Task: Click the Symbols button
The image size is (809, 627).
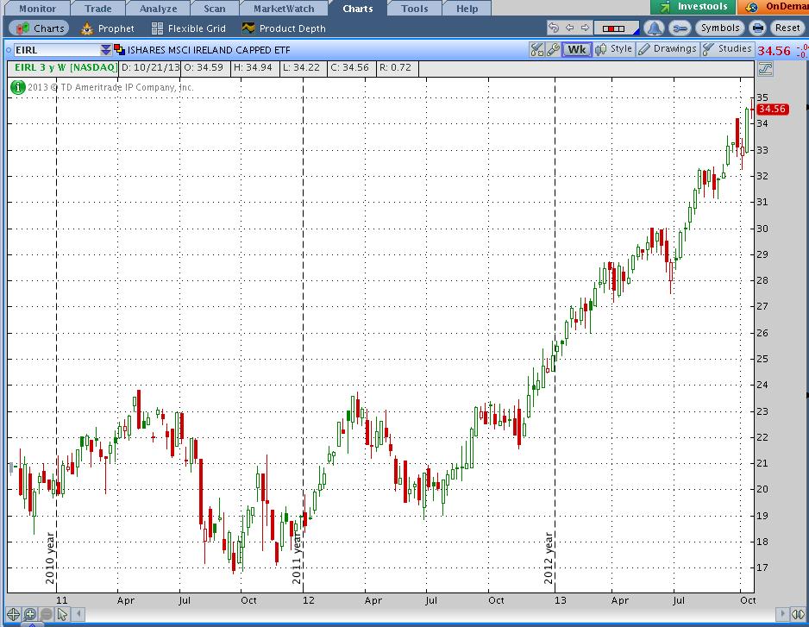Action: point(720,28)
